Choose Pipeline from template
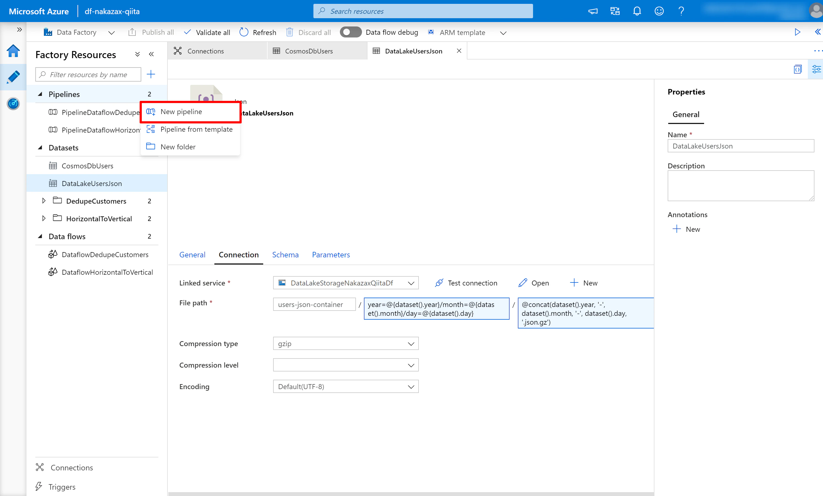 [190, 130]
